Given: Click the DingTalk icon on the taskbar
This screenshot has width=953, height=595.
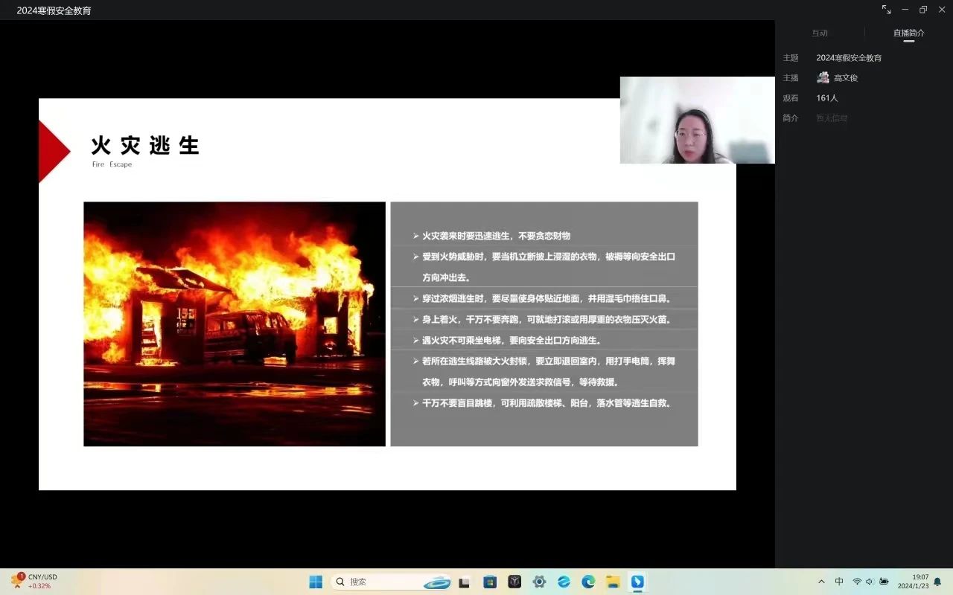Looking at the screenshot, I should coord(637,582).
